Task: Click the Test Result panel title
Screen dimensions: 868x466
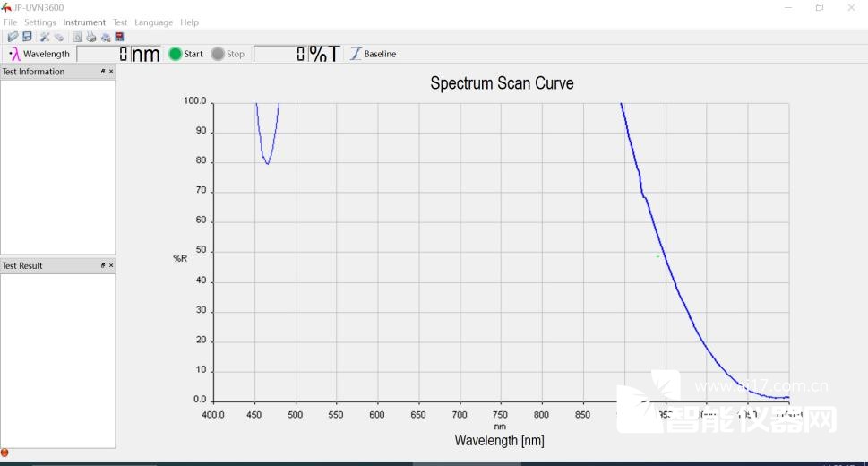Action: coord(22,265)
